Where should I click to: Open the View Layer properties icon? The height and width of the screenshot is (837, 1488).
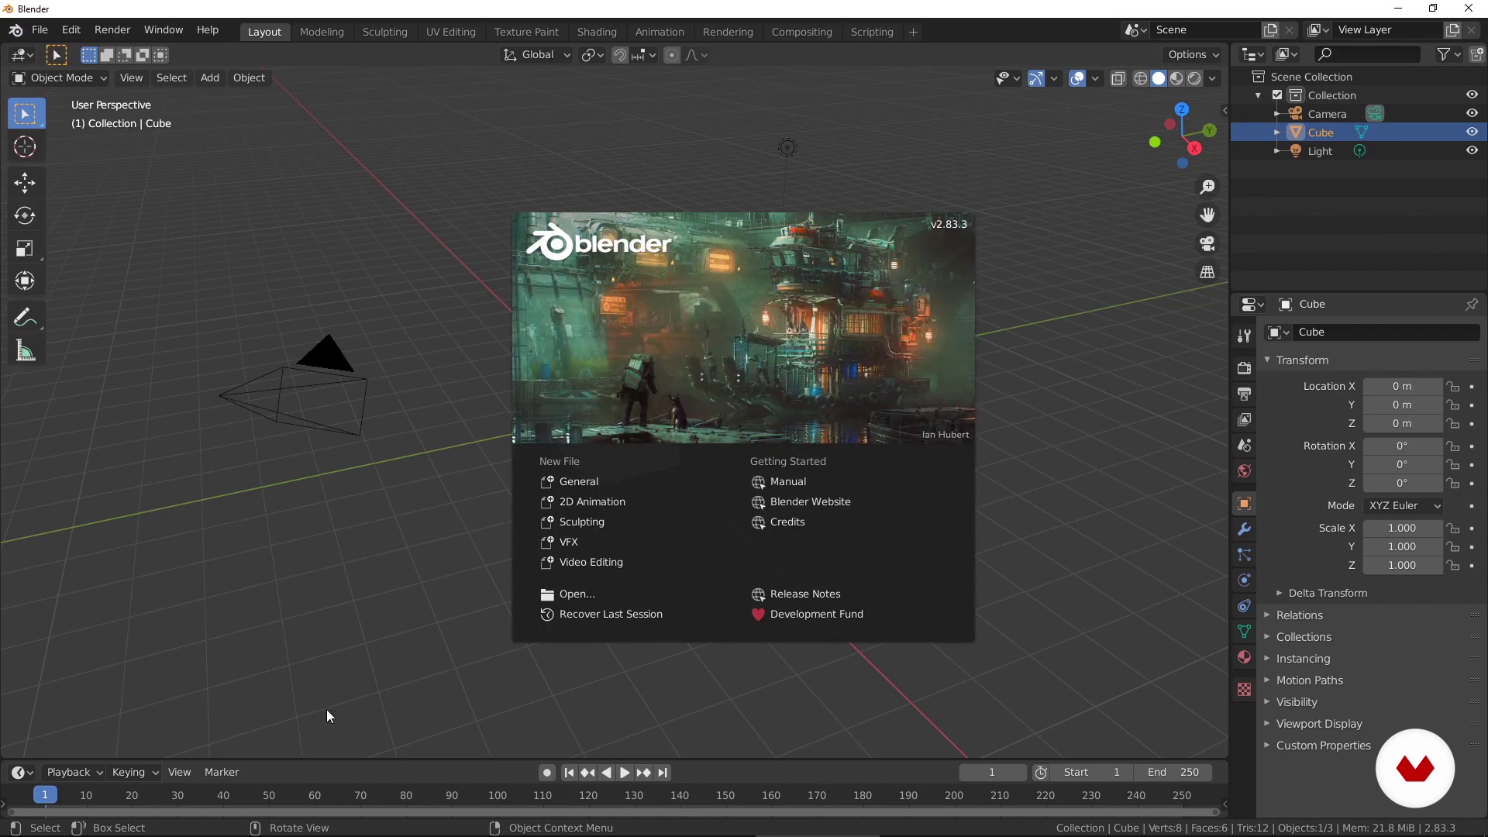tap(1244, 419)
